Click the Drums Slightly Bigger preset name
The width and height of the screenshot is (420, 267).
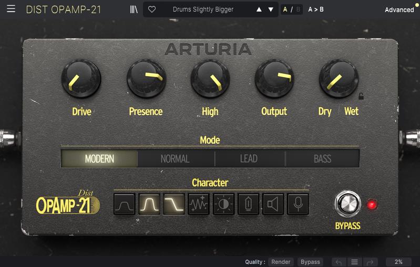[x=203, y=9]
